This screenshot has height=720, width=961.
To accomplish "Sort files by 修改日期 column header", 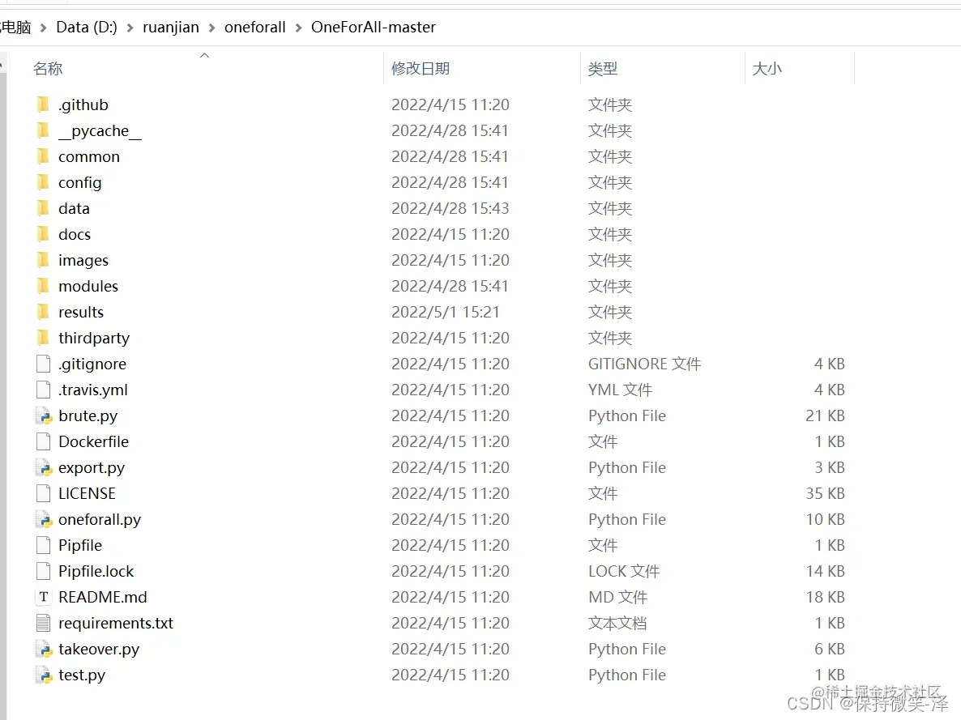I will coord(421,69).
